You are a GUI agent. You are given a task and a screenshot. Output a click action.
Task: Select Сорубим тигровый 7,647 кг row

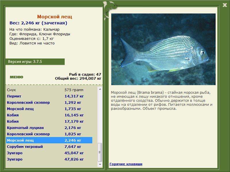pyautogui.click(x=49, y=146)
